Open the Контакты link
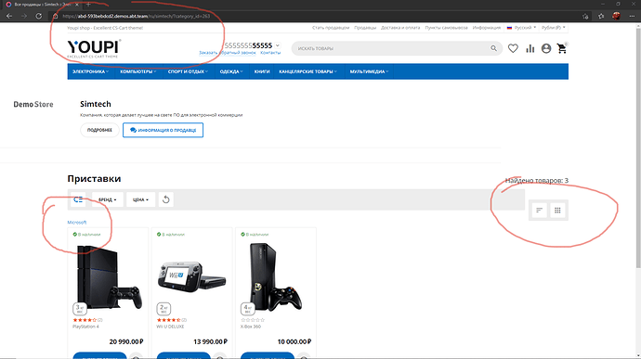The width and height of the screenshot is (641, 359). (x=270, y=53)
